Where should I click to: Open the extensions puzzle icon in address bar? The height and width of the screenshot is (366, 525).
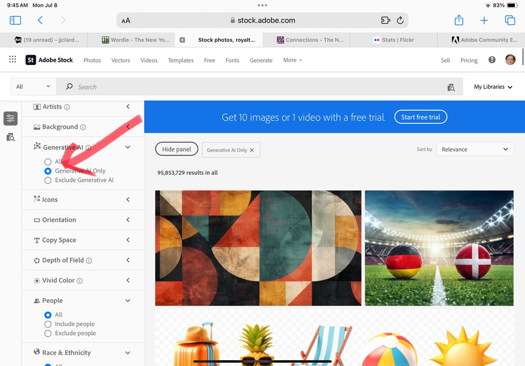coord(386,20)
